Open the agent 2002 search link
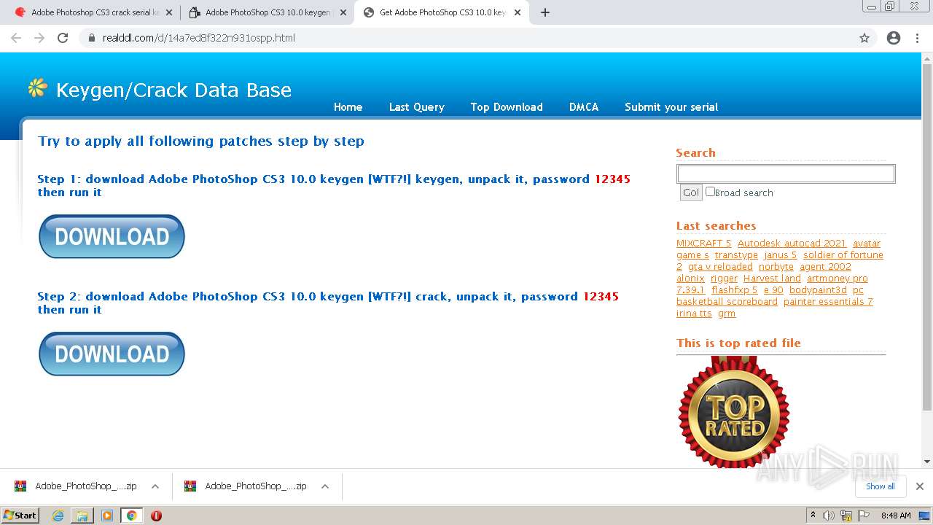 click(825, 267)
